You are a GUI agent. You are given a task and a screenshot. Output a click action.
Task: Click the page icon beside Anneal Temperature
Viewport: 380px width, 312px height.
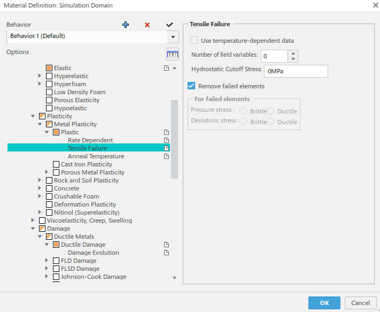click(167, 156)
